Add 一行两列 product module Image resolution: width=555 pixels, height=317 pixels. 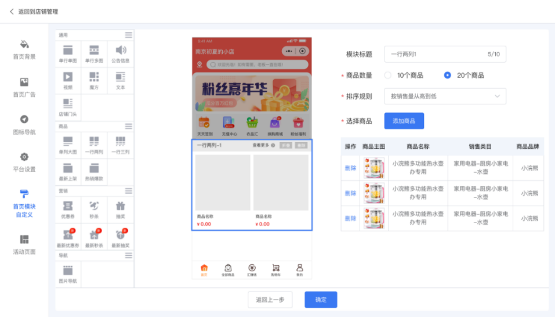(94, 145)
